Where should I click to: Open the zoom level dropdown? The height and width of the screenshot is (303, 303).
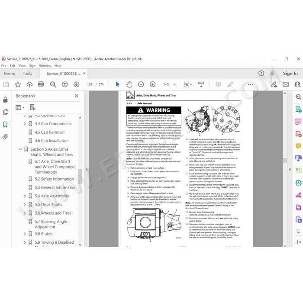pyautogui.click(x=175, y=84)
